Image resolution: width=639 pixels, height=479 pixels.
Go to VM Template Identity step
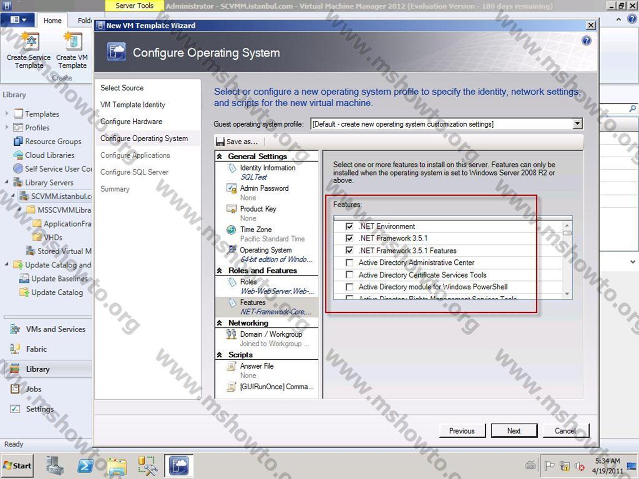coord(133,105)
